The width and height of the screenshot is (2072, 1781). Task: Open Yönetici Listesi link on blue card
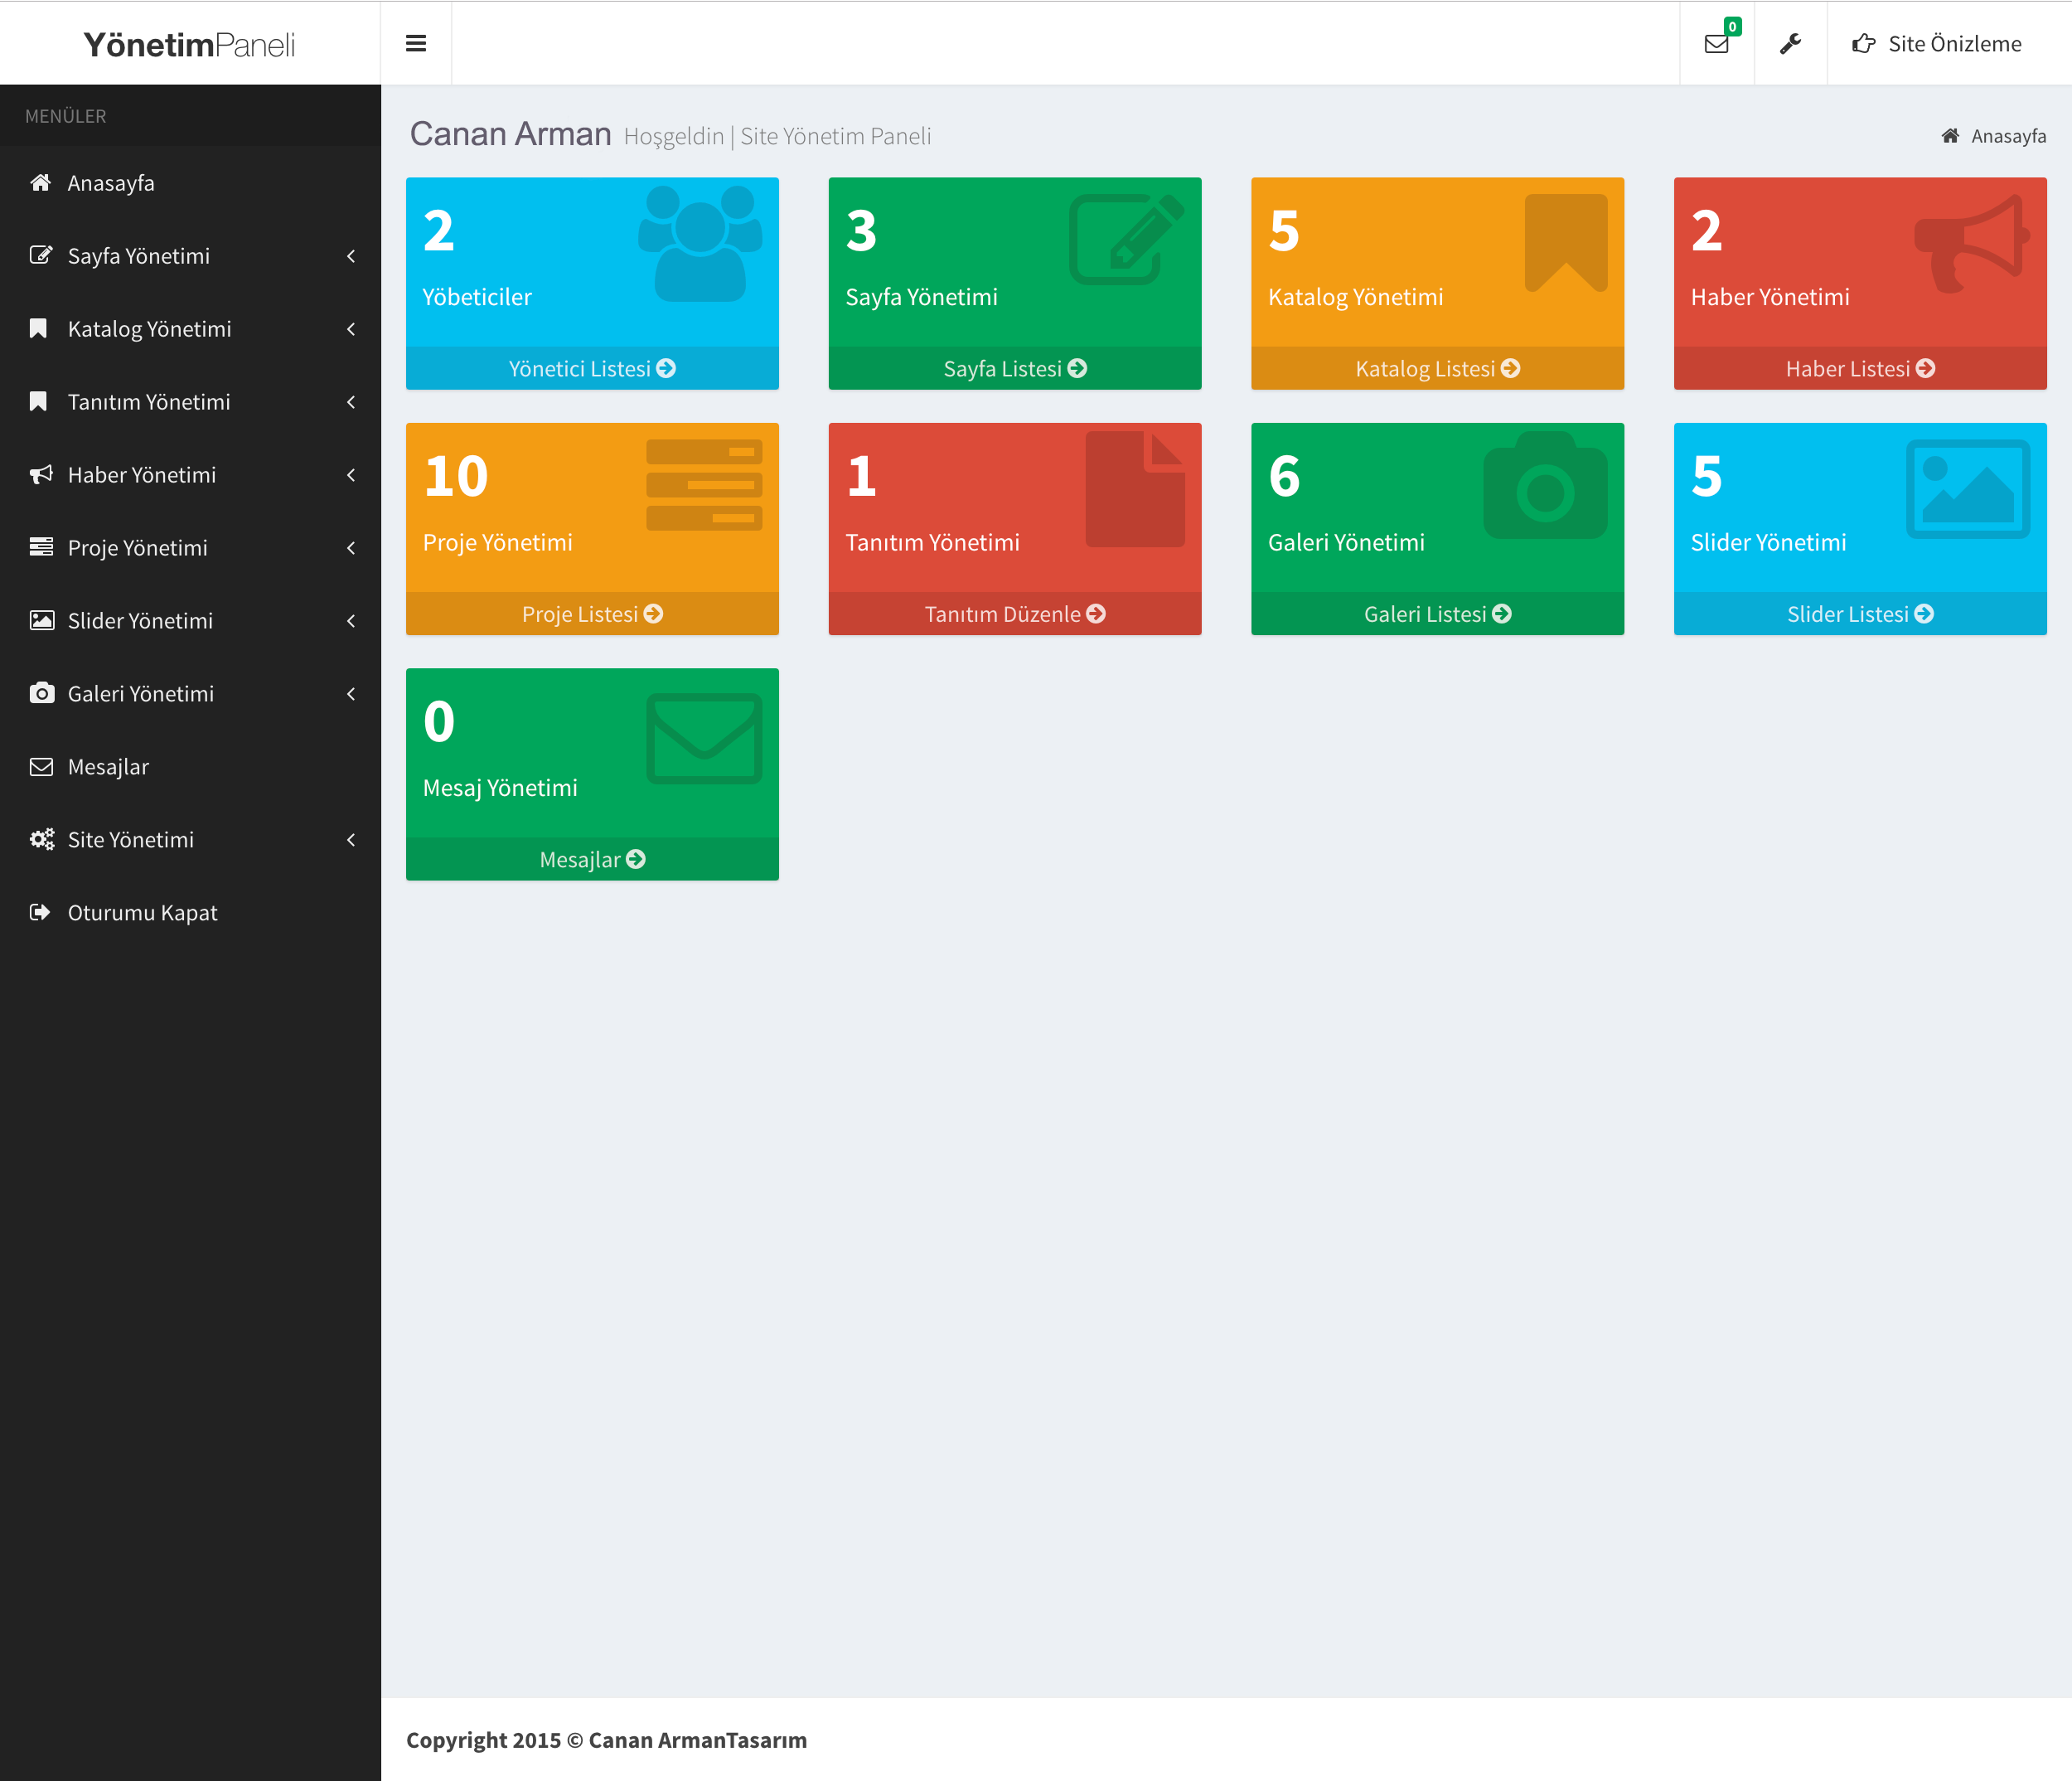tap(592, 369)
